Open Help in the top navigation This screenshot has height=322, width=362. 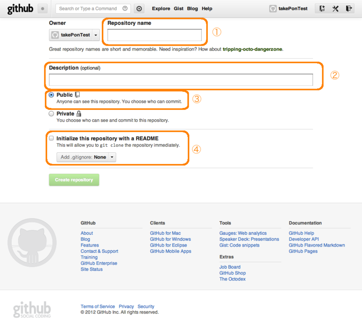tap(207, 9)
